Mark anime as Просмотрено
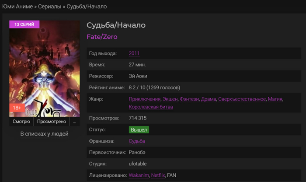The width and height of the screenshot is (306, 182). 52,122
